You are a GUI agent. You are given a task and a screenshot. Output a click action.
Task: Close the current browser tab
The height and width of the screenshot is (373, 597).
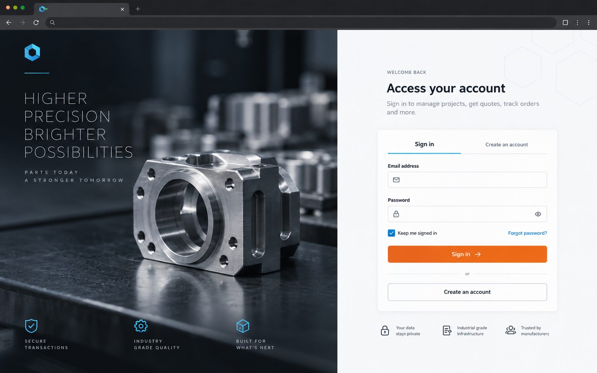tap(122, 9)
